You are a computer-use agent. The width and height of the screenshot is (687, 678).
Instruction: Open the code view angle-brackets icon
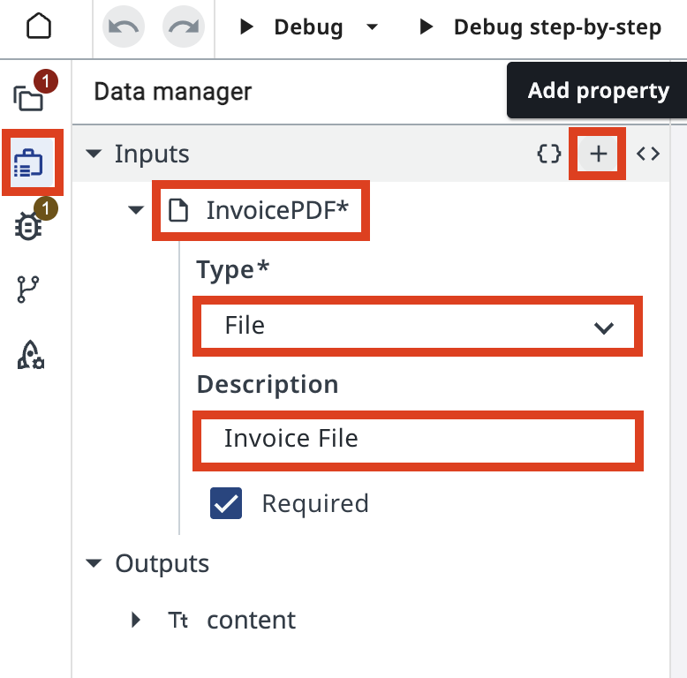point(648,154)
